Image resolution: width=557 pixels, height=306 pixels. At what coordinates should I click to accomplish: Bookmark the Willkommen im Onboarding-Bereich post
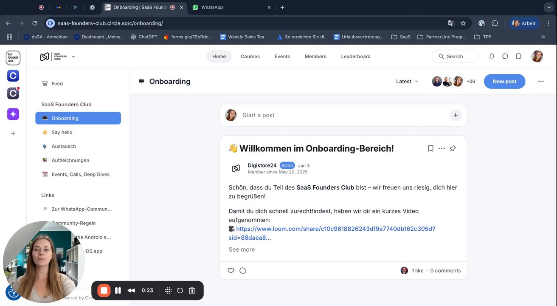coord(430,148)
